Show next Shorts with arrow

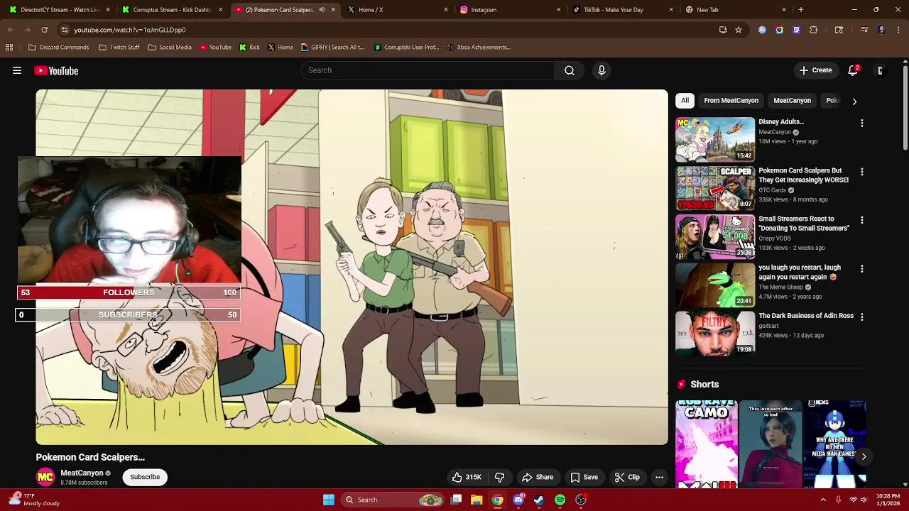(x=864, y=456)
